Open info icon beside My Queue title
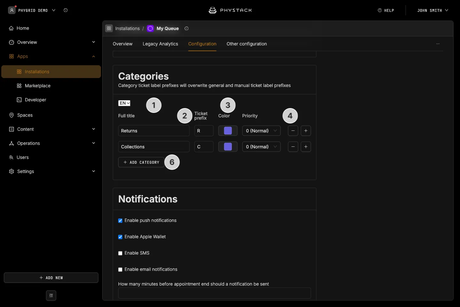The height and width of the screenshot is (307, 460). coord(187,28)
